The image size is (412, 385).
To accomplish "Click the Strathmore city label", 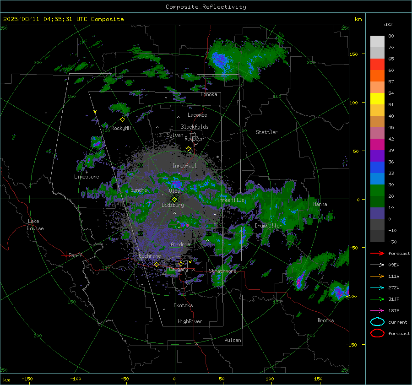I will (x=222, y=271).
